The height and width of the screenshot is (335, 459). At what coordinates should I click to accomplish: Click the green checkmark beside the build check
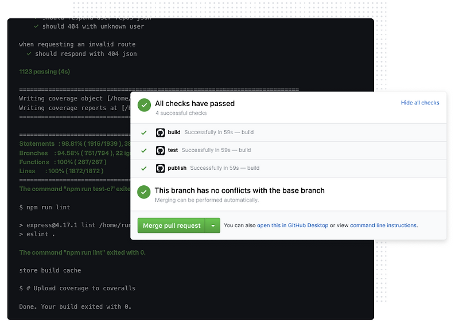point(144,133)
